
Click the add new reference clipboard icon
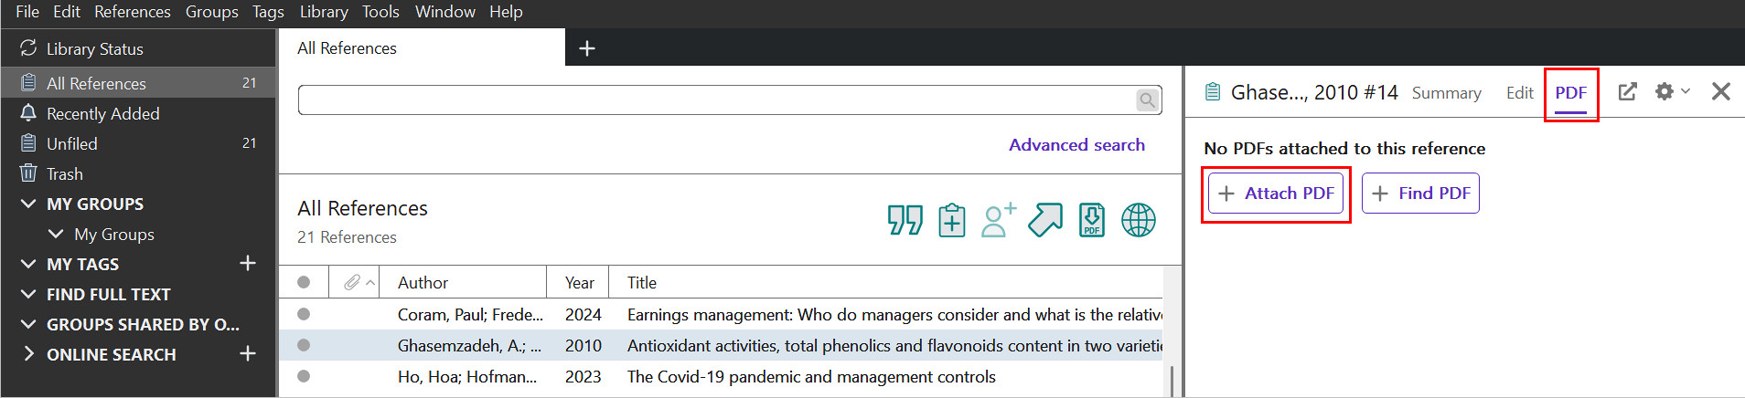point(952,220)
